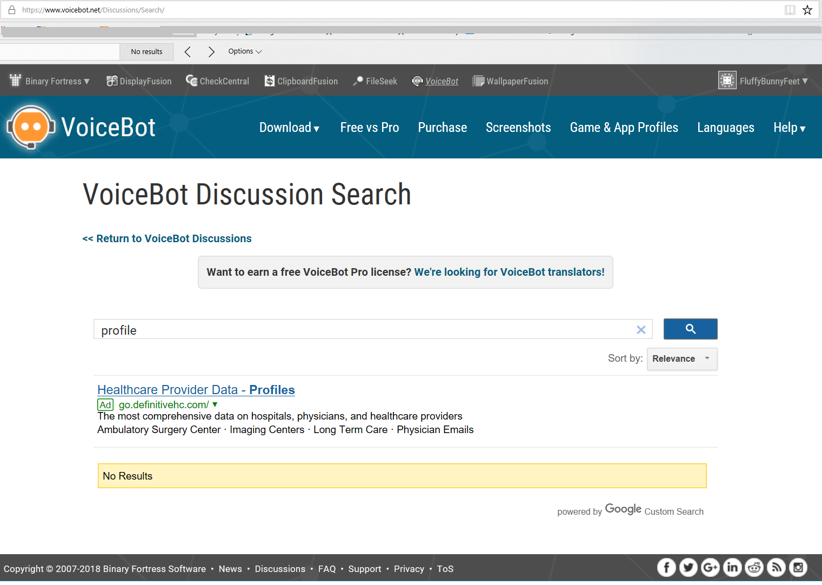The width and height of the screenshot is (822, 585).
Task: Open the find bar Options dropdown
Action: click(245, 51)
